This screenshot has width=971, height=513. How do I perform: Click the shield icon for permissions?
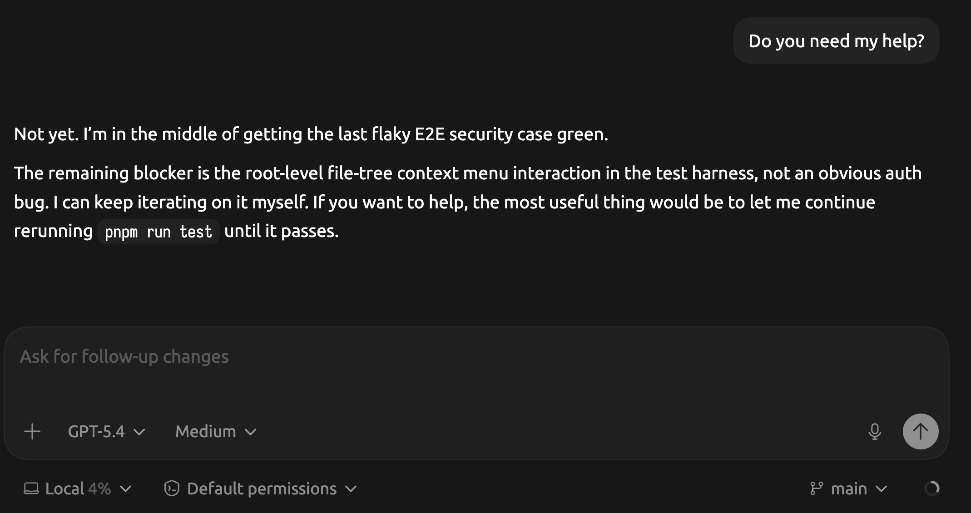pos(172,488)
